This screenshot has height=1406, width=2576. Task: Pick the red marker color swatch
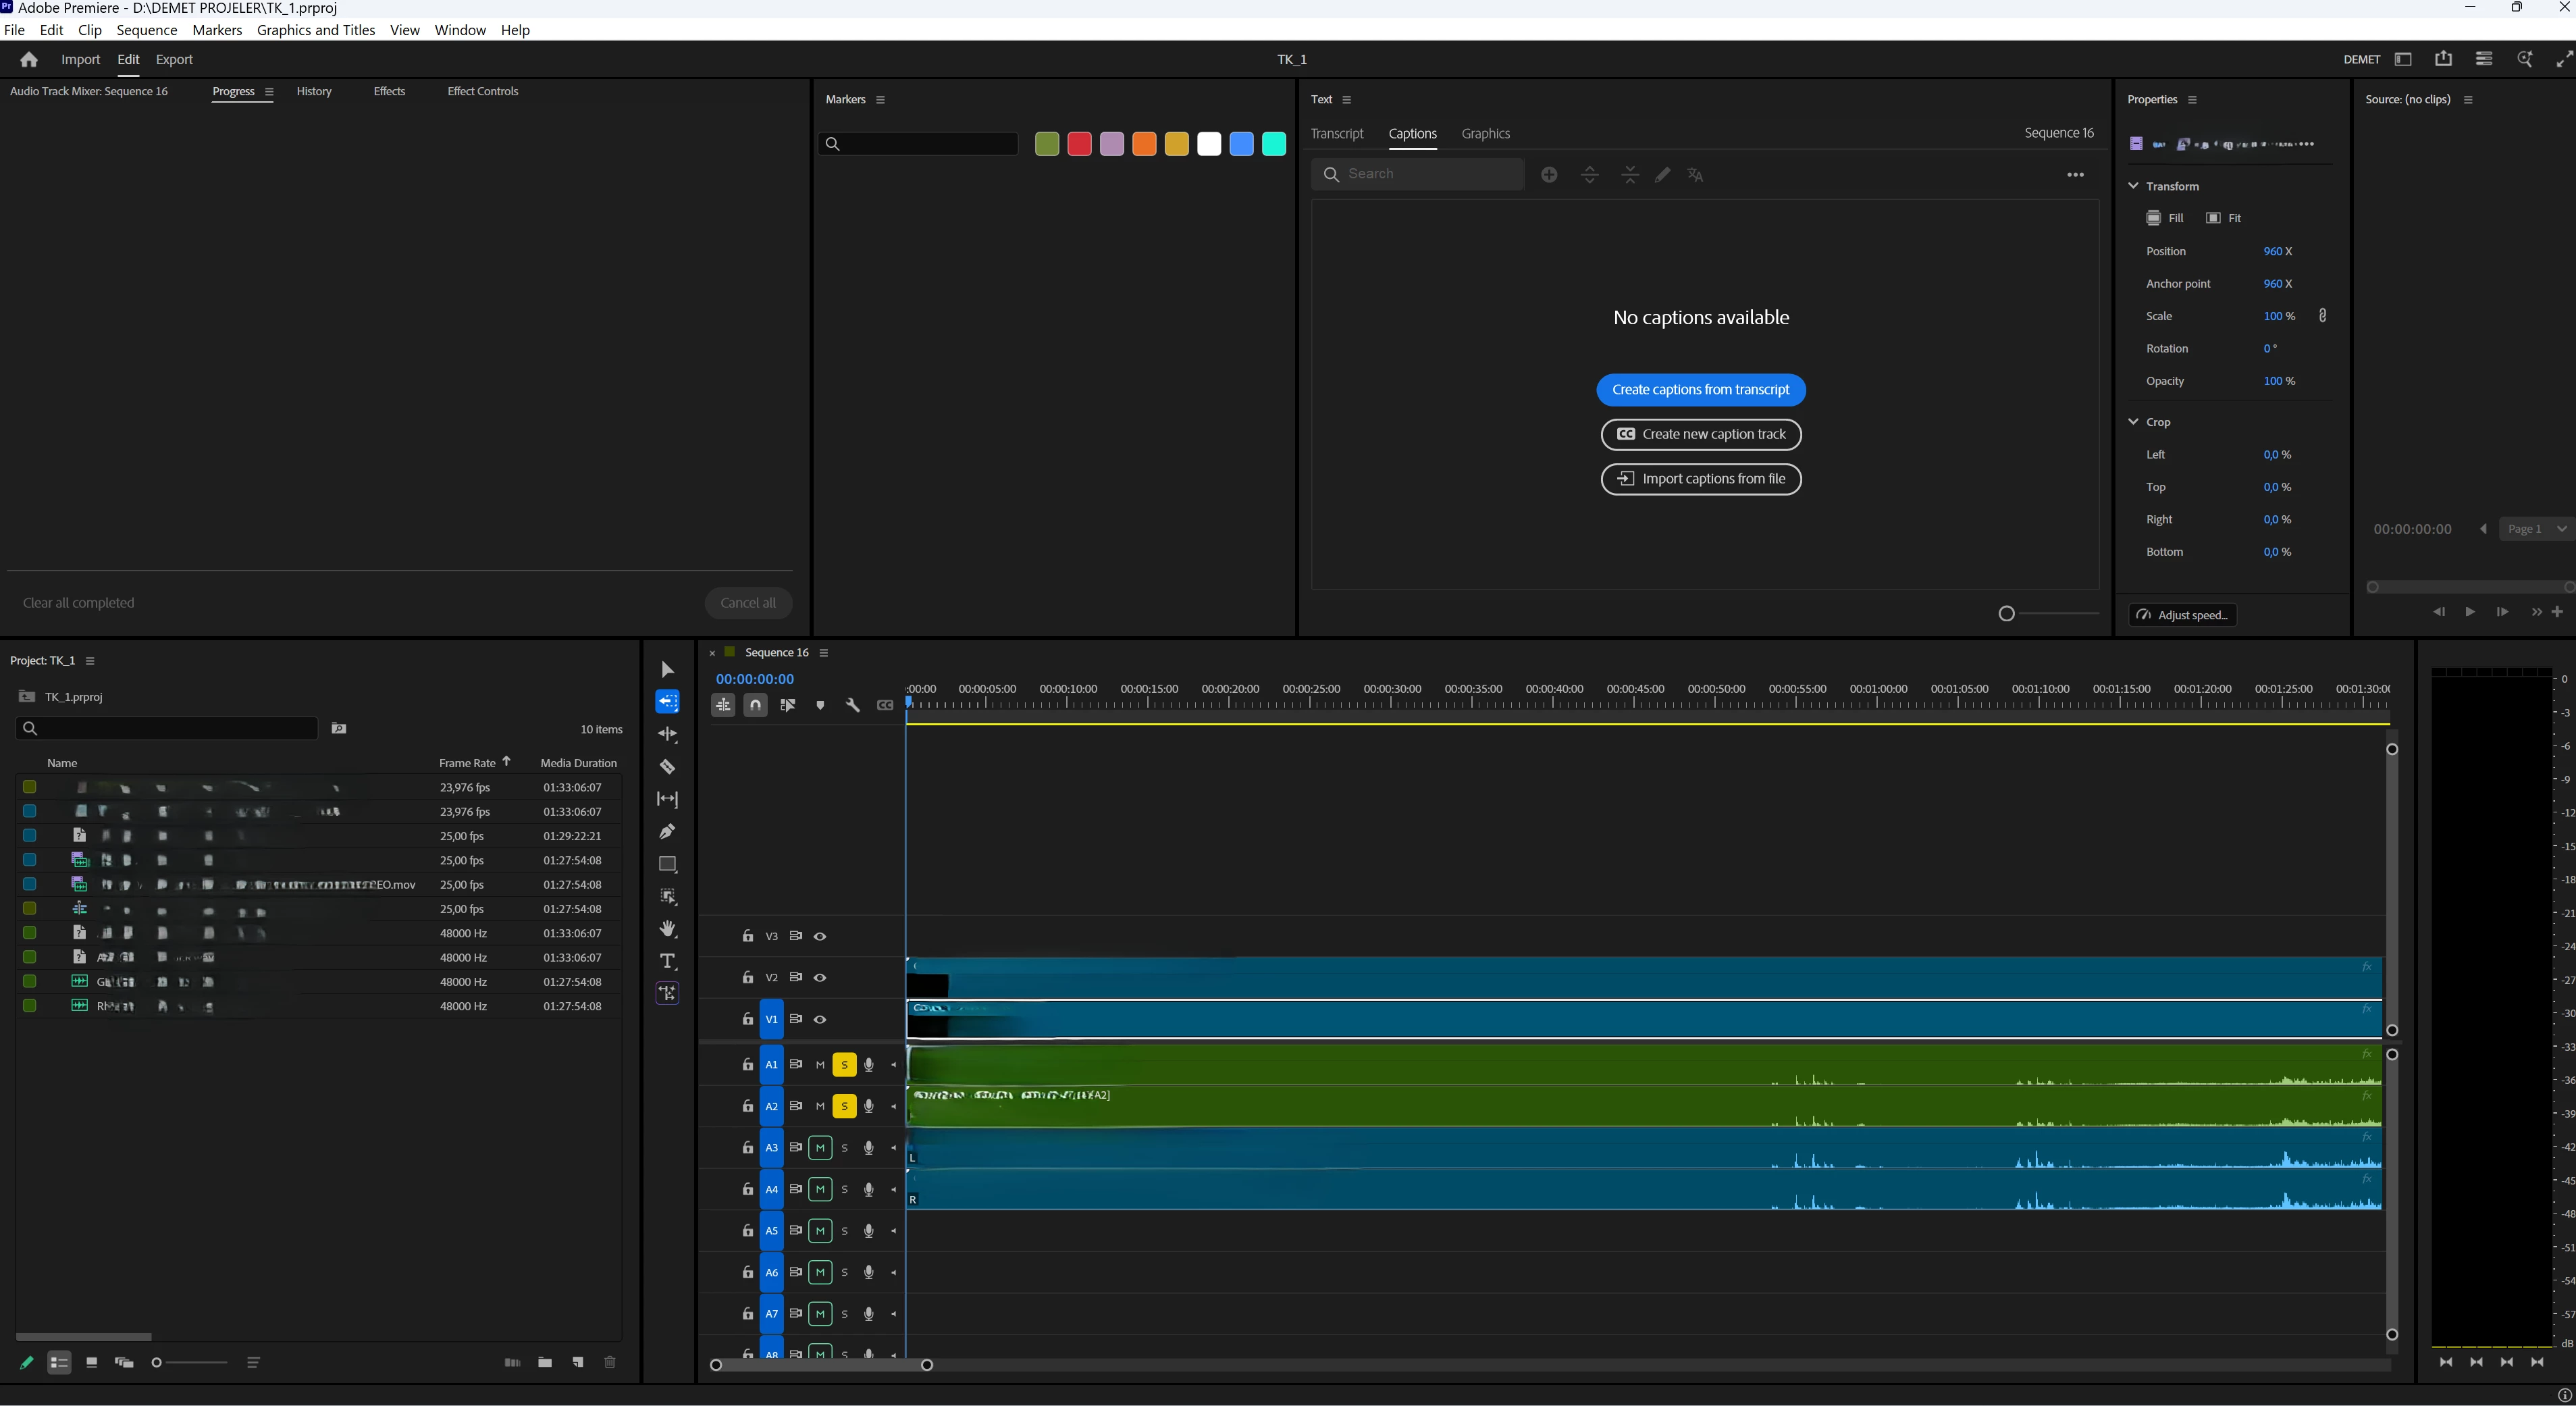1079,144
